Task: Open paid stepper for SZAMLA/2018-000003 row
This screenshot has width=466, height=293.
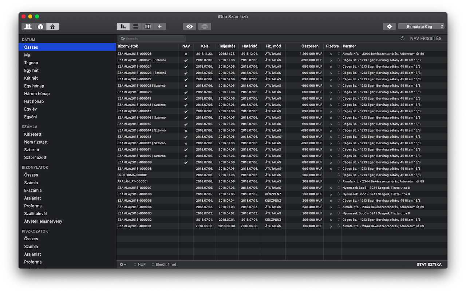Action: [x=339, y=213]
